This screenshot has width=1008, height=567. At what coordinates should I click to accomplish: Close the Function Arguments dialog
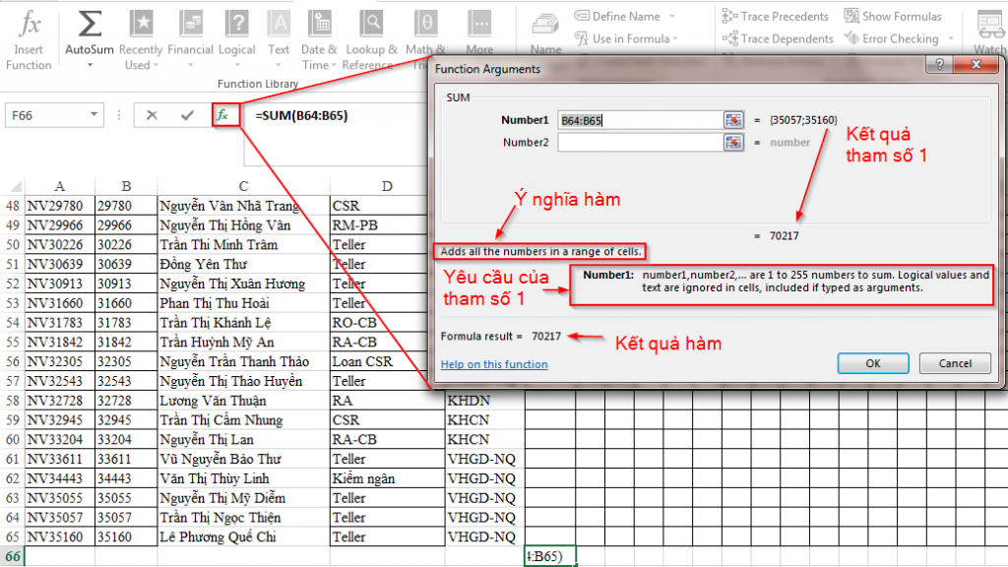coord(976,64)
